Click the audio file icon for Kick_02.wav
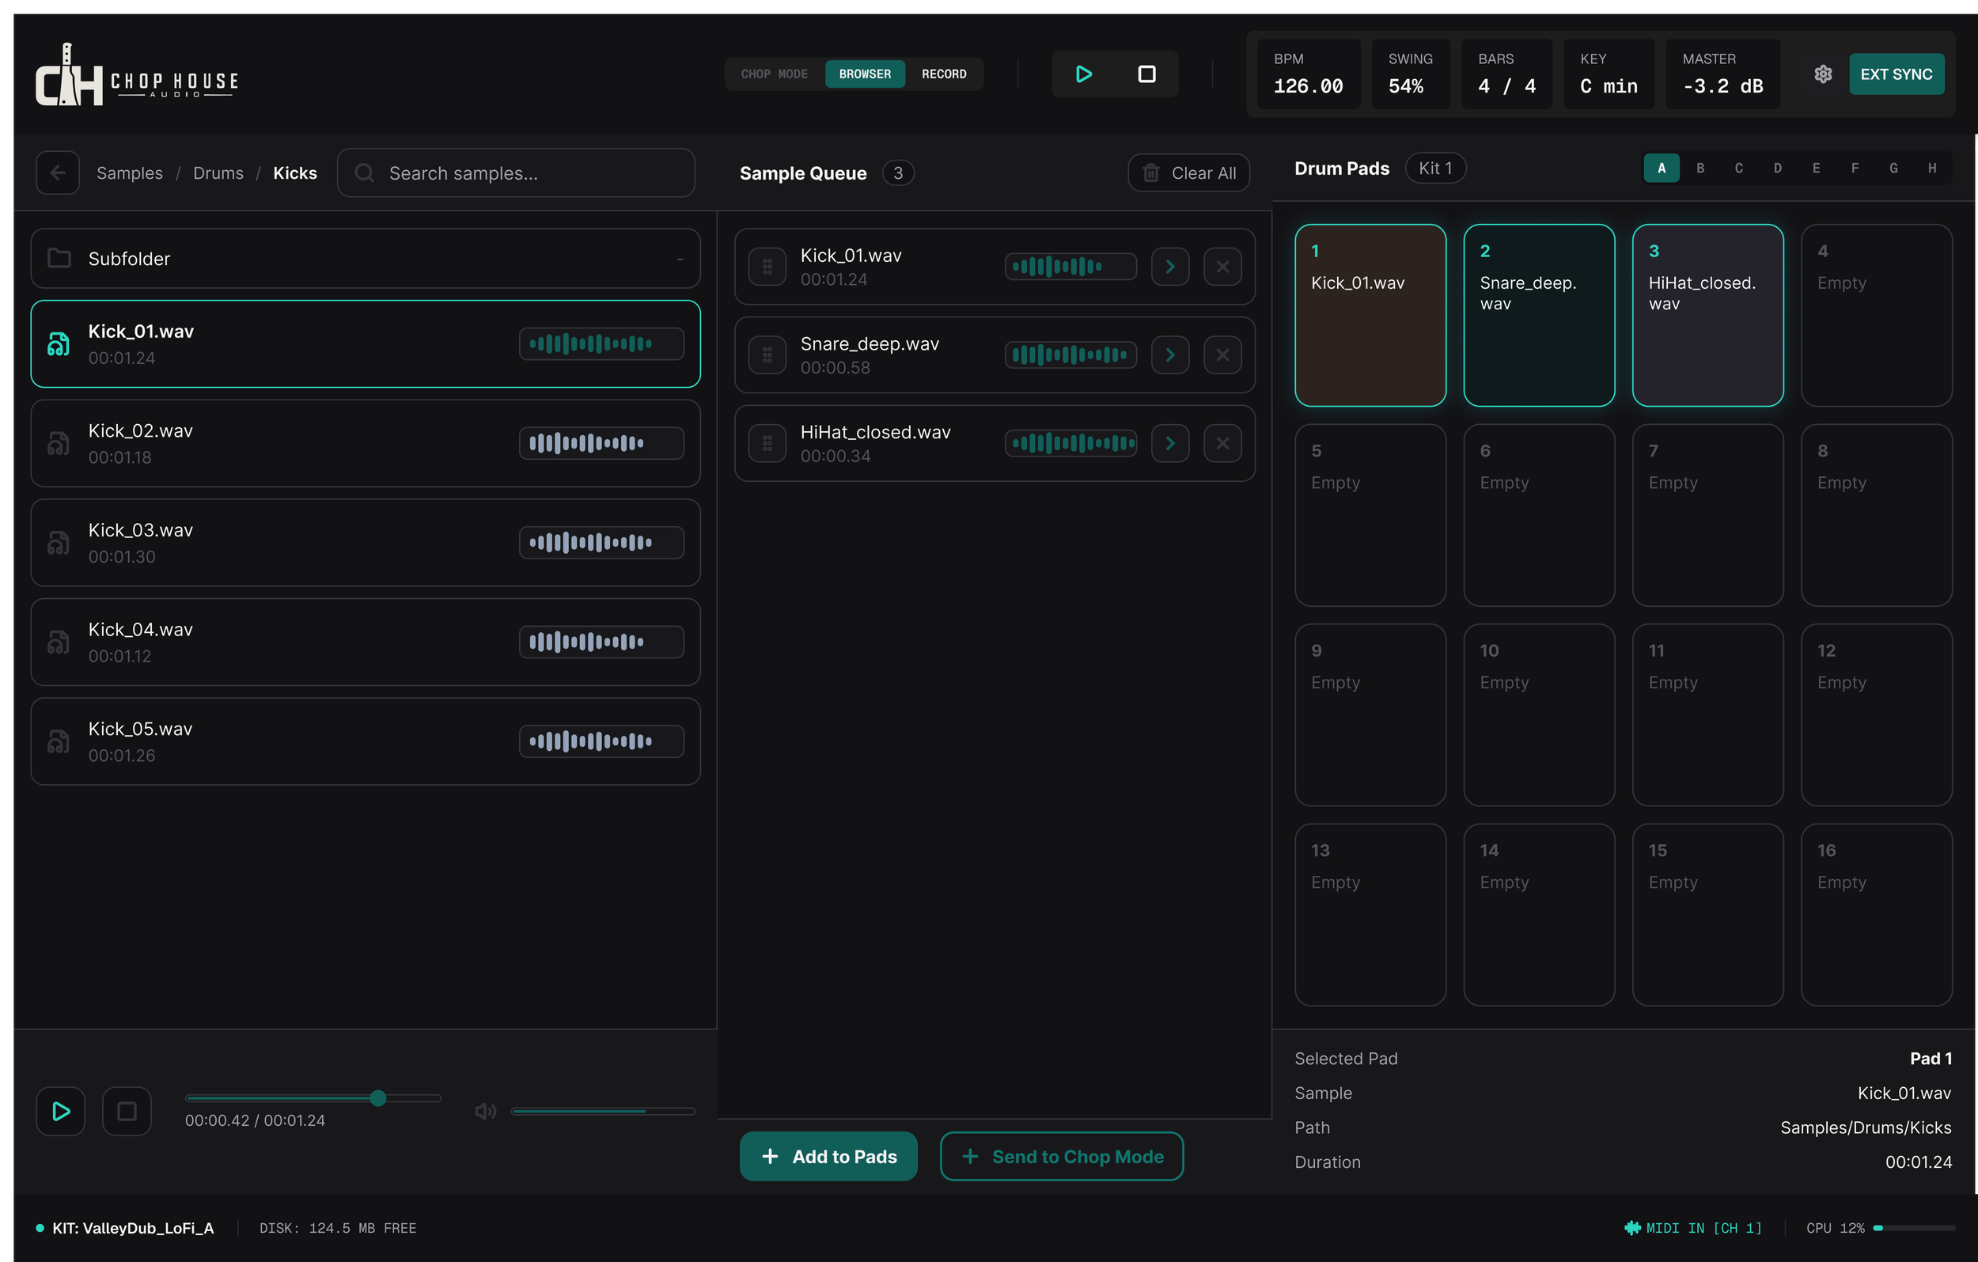This screenshot has height=1262, width=1978. [x=59, y=443]
